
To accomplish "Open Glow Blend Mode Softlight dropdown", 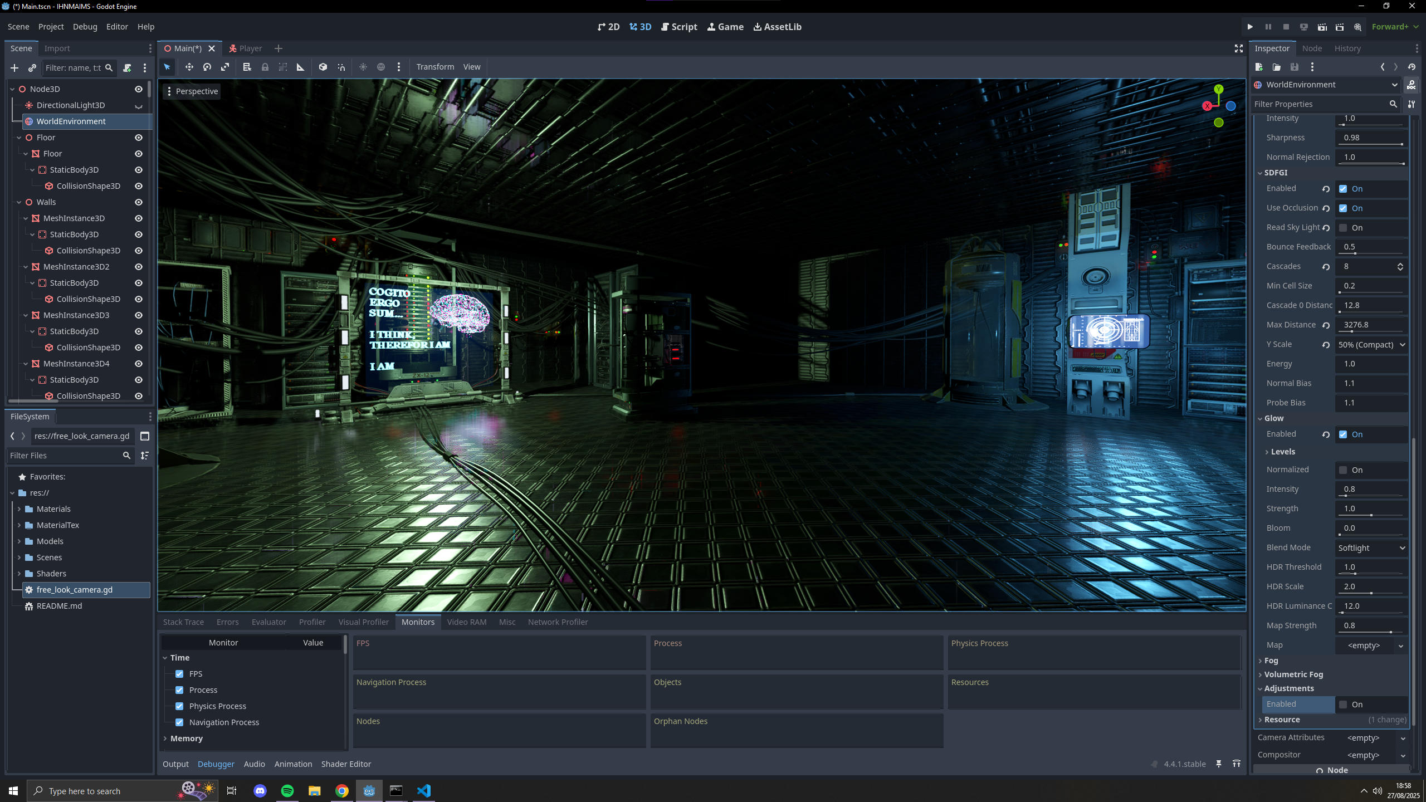I will click(x=1371, y=548).
